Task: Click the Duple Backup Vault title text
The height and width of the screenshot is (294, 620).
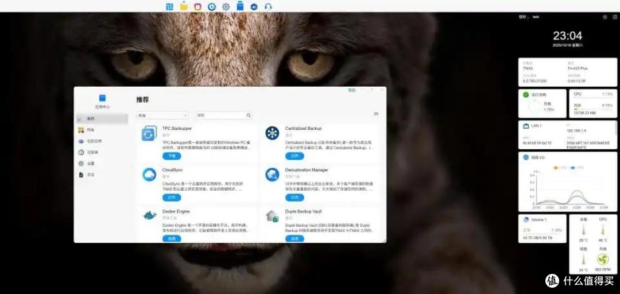Action: pos(303,211)
